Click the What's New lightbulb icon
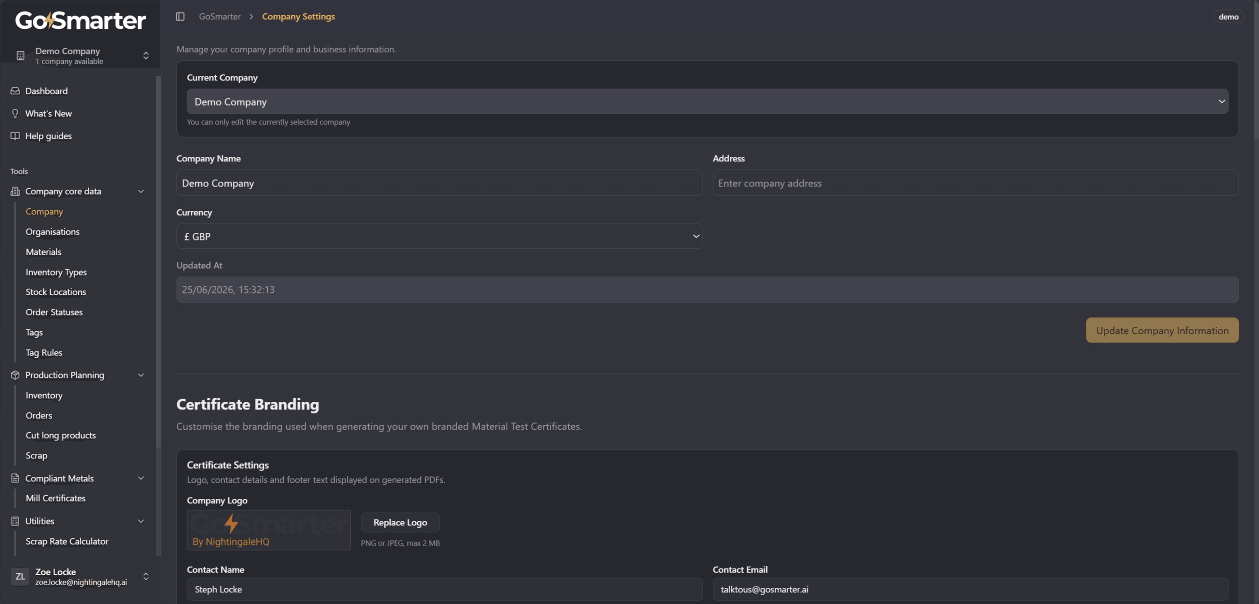The width and height of the screenshot is (1259, 604). click(15, 113)
